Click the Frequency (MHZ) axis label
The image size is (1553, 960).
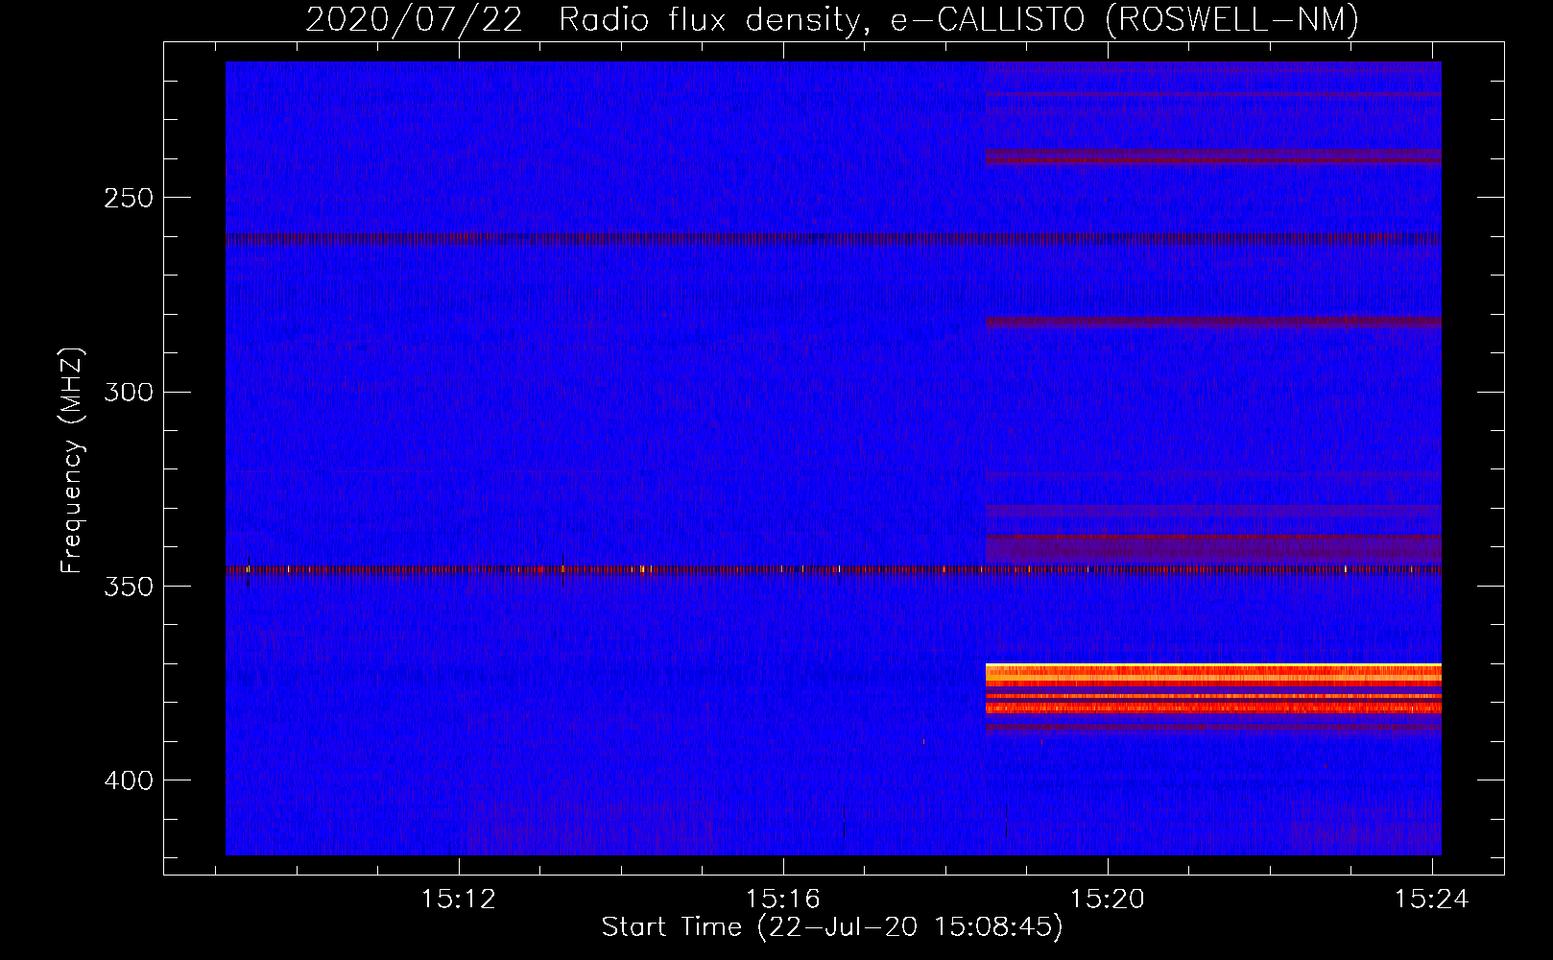pos(72,461)
